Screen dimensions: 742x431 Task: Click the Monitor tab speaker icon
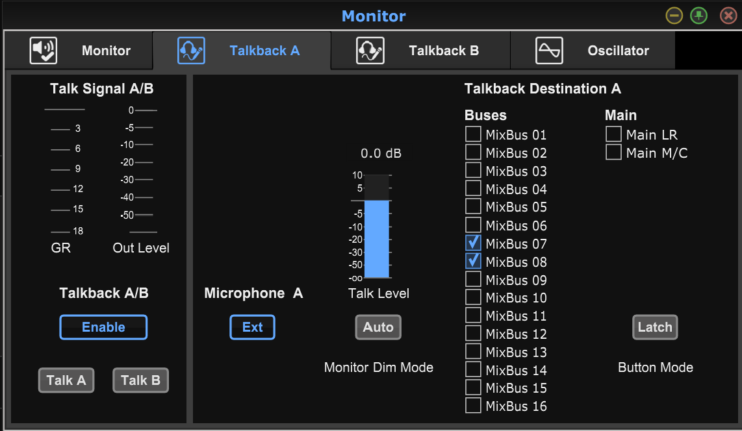click(x=44, y=51)
